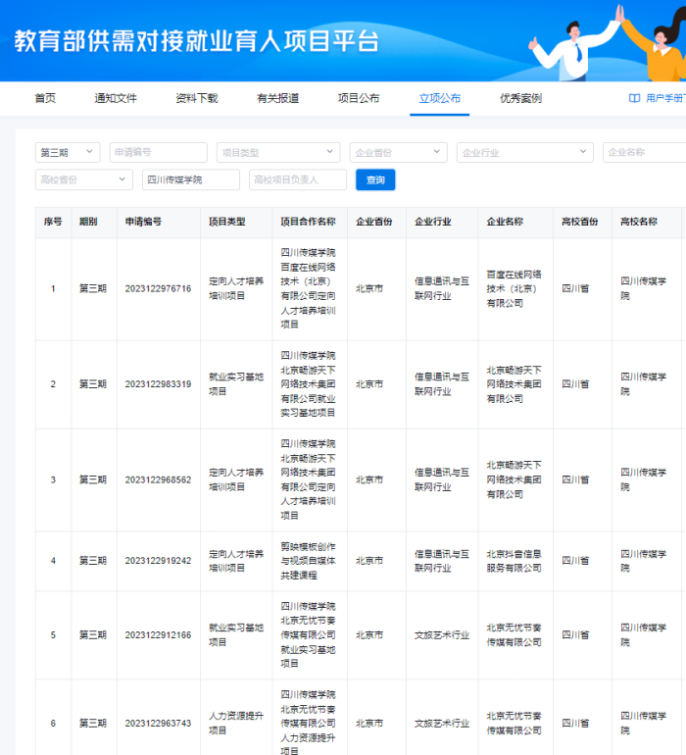Open the 企业行业 dropdown
686x755 pixels.
(524, 152)
